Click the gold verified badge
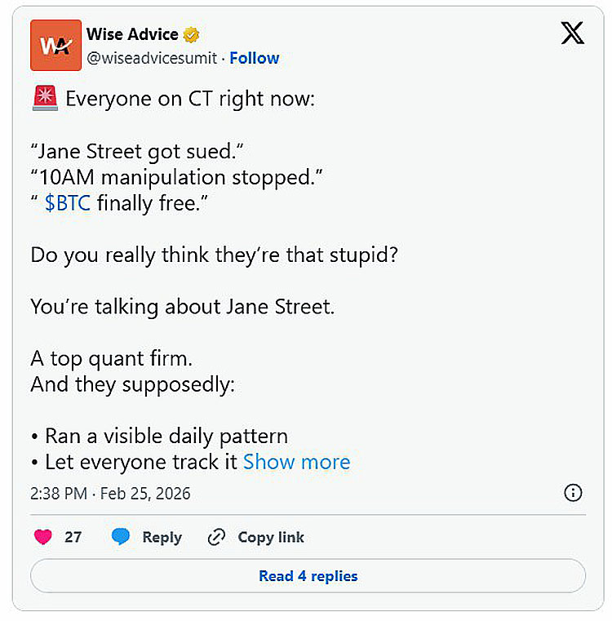 [x=192, y=35]
